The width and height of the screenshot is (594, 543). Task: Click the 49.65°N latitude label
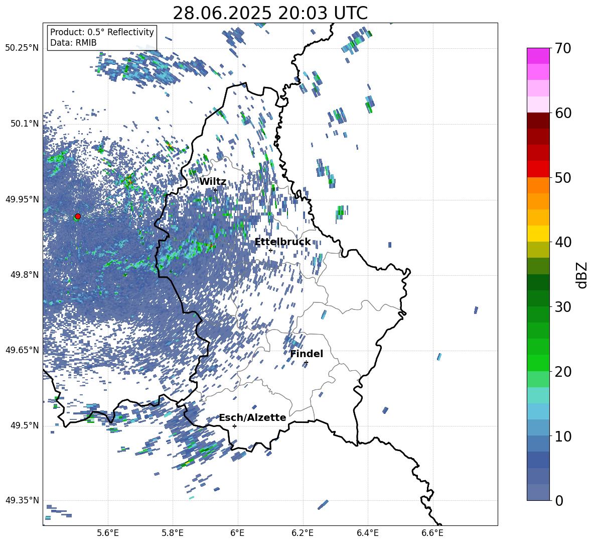click(x=22, y=350)
